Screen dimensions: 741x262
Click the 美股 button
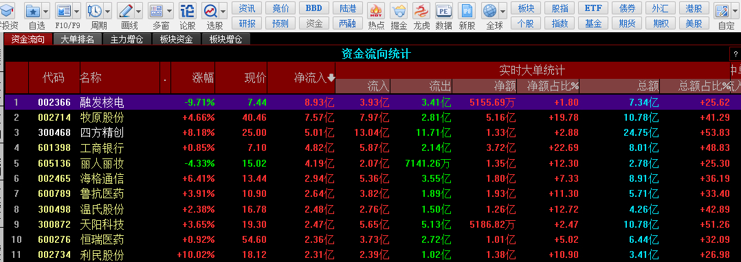coord(694,23)
